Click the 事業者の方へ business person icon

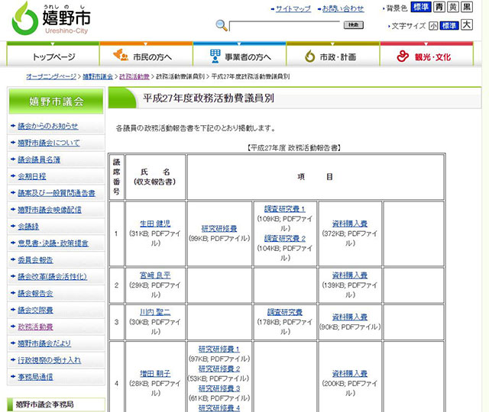point(215,56)
